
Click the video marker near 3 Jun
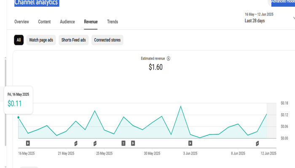tap(190, 143)
